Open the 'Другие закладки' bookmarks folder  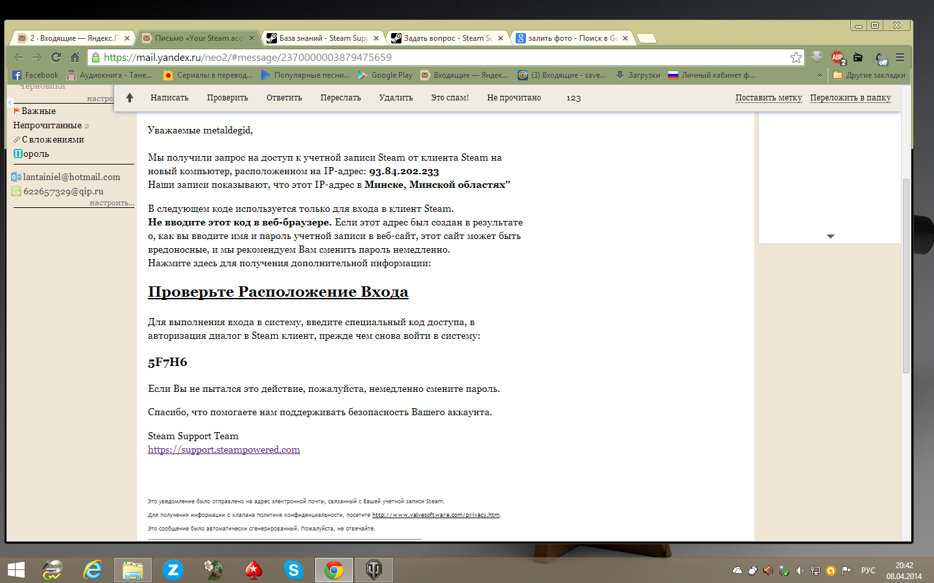(869, 75)
